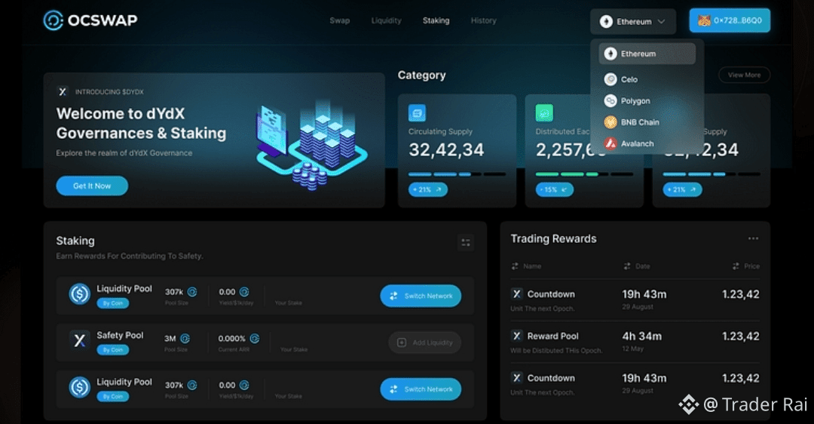814x424 pixels.
Task: Go to the History tab
Action: tap(483, 21)
